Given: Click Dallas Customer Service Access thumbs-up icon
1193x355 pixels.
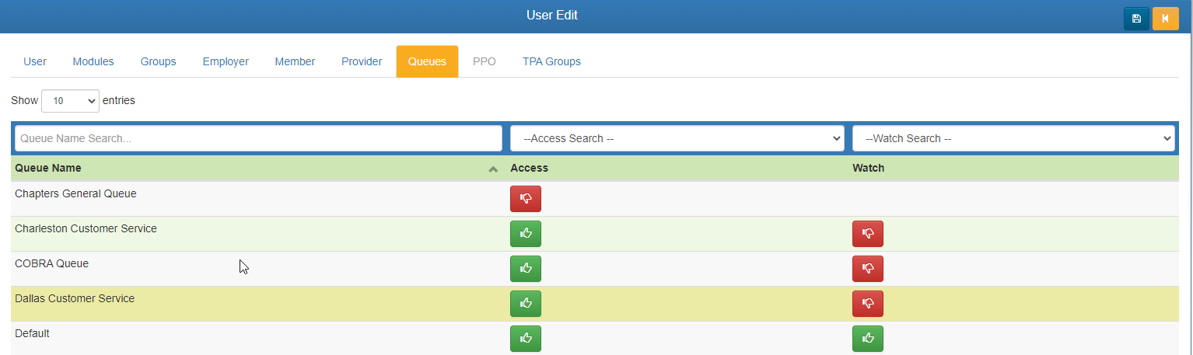Looking at the screenshot, I should [525, 304].
